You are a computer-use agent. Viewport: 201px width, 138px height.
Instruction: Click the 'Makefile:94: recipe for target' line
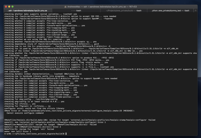[x=28, y=129]
